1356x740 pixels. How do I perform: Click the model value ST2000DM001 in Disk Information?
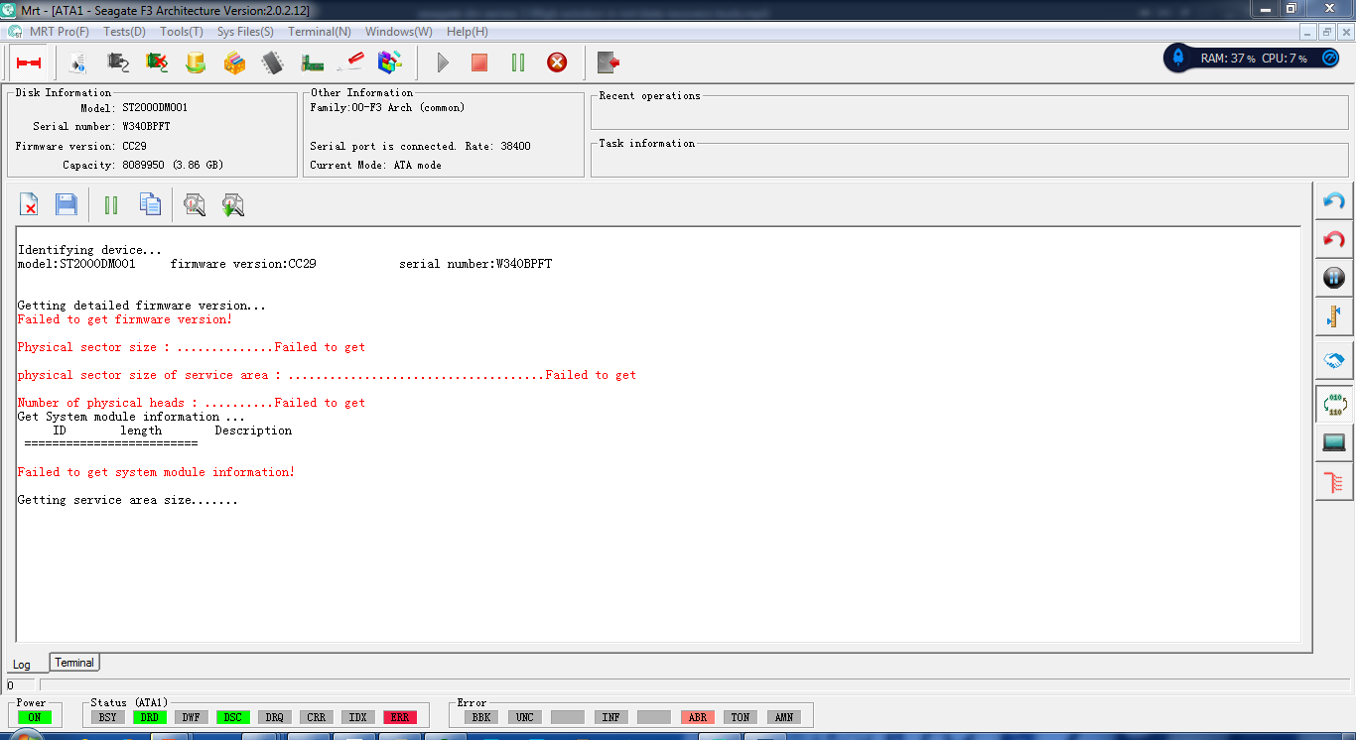click(155, 107)
